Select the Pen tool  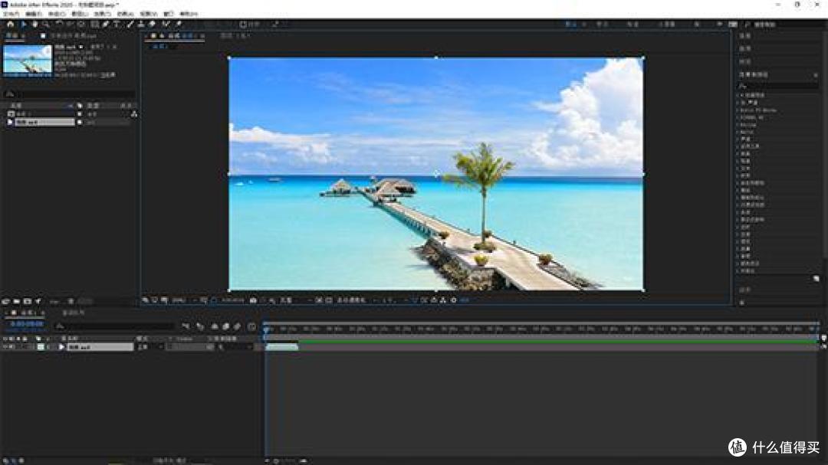point(106,24)
